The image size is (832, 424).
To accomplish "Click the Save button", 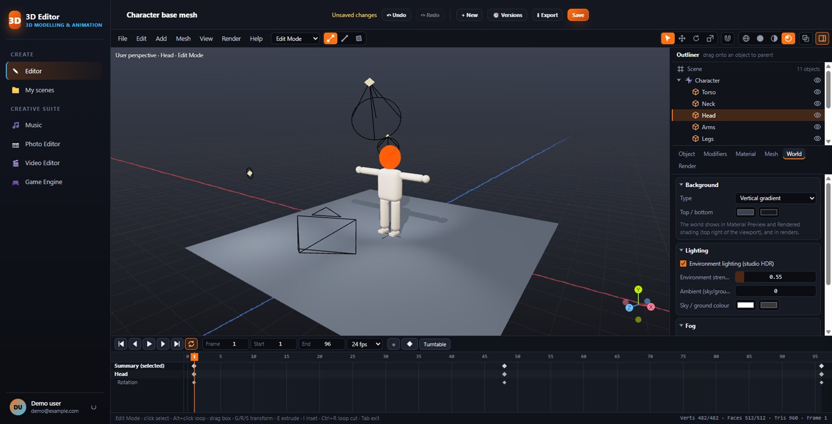I will [x=578, y=15].
